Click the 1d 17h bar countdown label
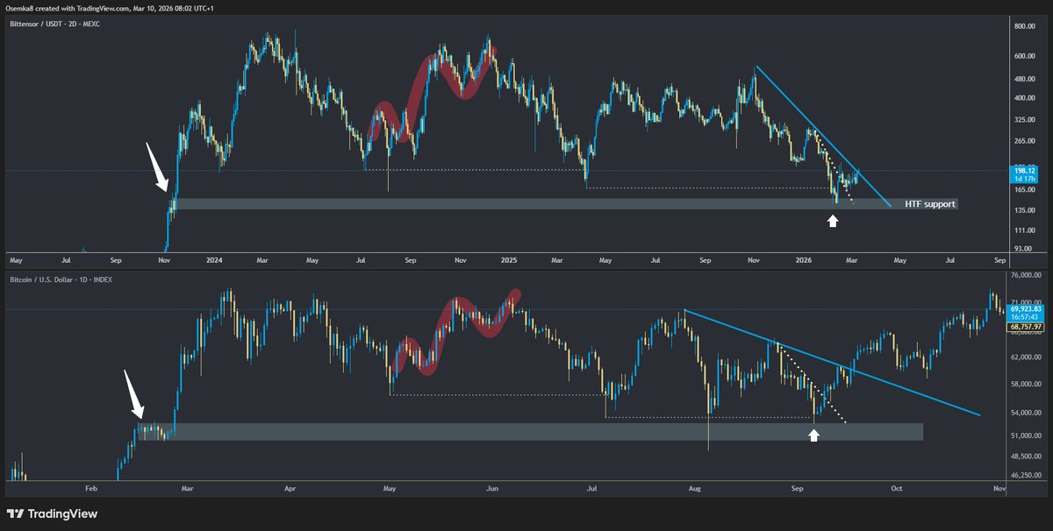The width and height of the screenshot is (1053, 531). (1025, 179)
